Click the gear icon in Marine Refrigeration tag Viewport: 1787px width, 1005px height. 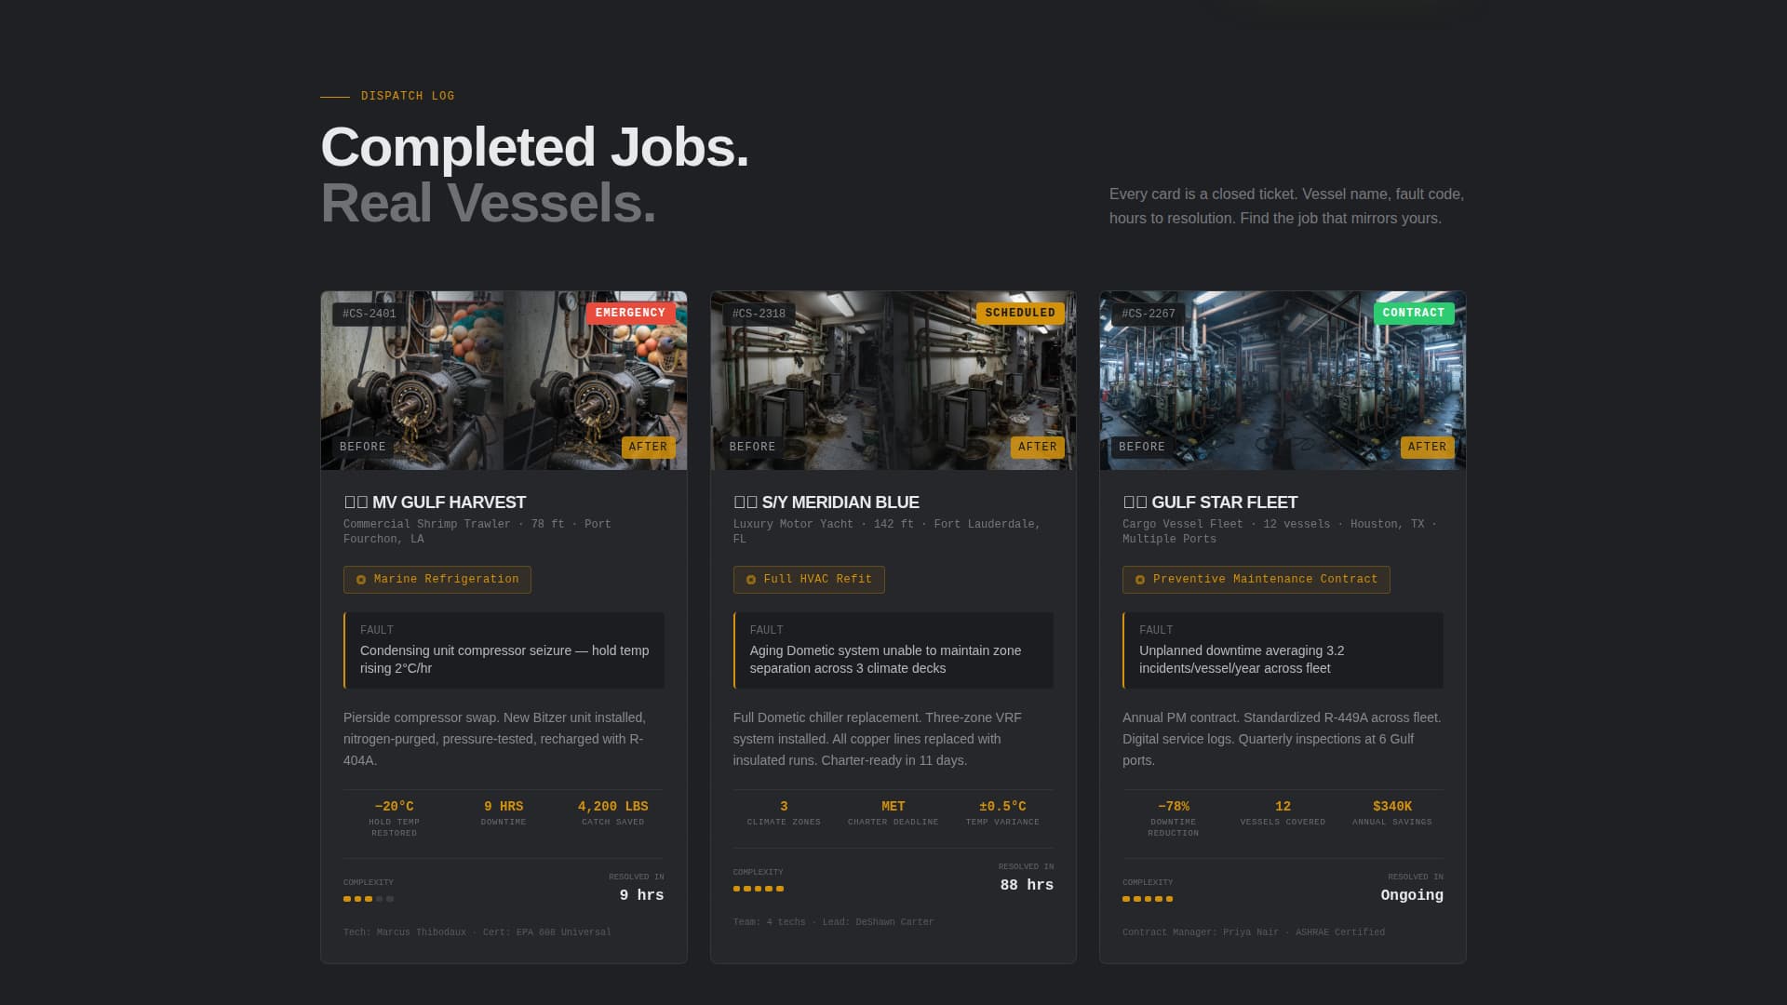pyautogui.click(x=361, y=579)
